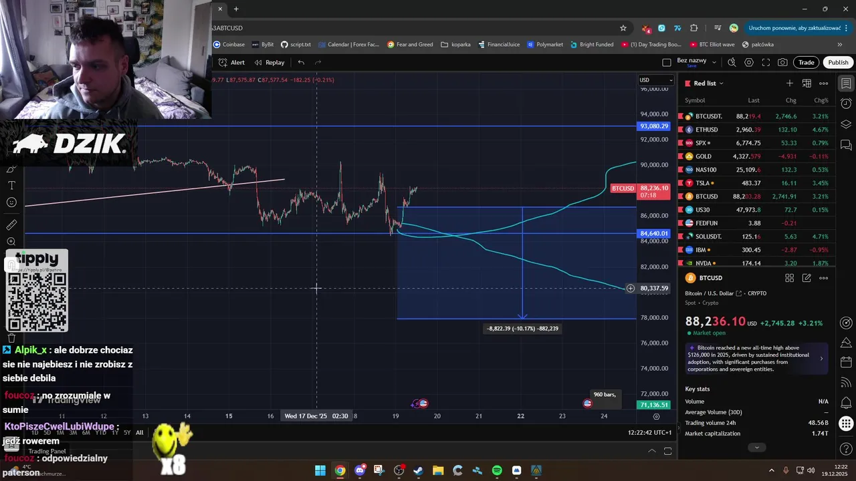Screen dimensions: 856x481
Task: Open watchlist advanced view table icon
Action: 807,84
